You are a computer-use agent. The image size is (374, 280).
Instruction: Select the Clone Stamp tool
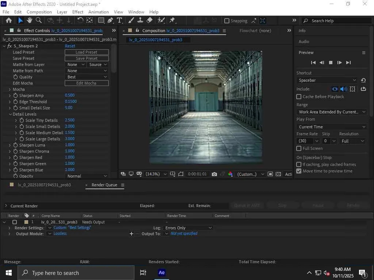pyautogui.click(x=140, y=20)
